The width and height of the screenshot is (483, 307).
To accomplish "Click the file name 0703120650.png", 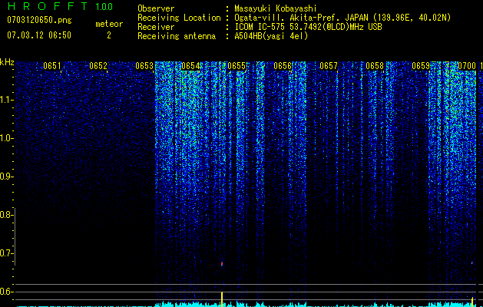I will click(39, 20).
